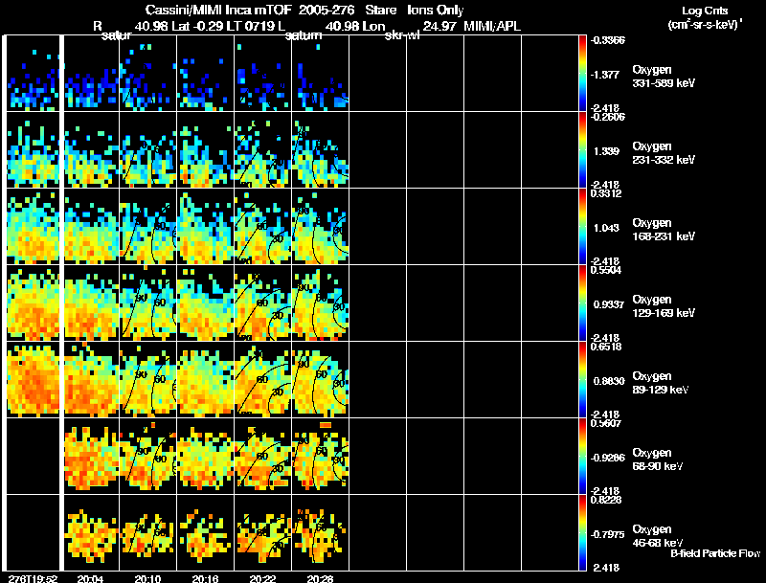Image resolution: width=766 pixels, height=583 pixels.
Task: Open the 20:28 image in the 168-231 keV row
Action: point(321,227)
